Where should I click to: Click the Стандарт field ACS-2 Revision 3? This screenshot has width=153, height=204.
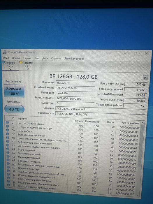[100, 109]
